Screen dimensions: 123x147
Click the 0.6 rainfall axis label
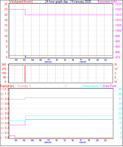[x=7, y=113]
